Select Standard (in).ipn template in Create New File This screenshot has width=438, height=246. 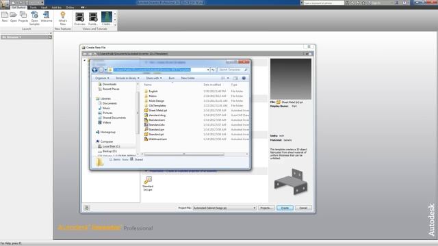tap(148, 184)
